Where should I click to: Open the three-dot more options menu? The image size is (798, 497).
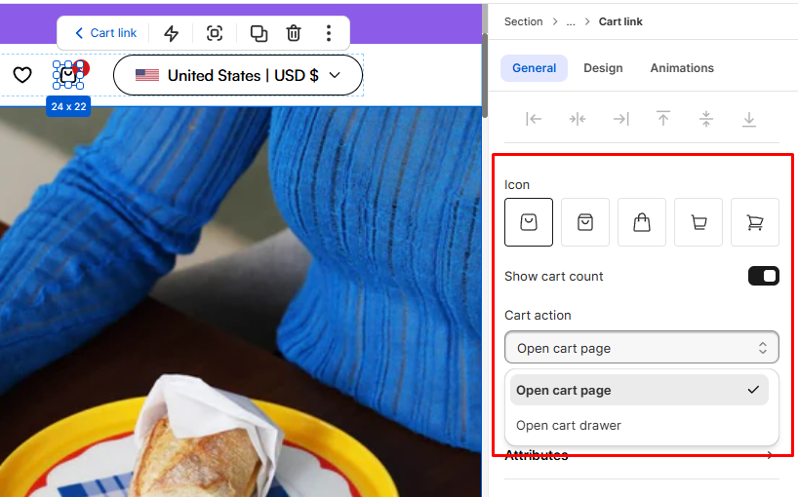click(x=329, y=33)
